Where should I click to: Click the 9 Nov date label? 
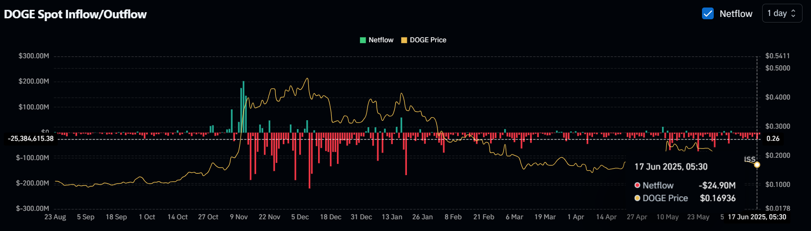click(x=239, y=217)
